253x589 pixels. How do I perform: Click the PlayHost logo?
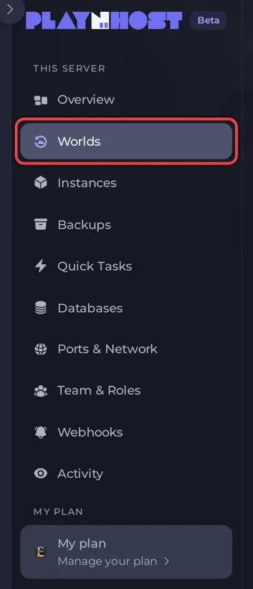(x=104, y=20)
